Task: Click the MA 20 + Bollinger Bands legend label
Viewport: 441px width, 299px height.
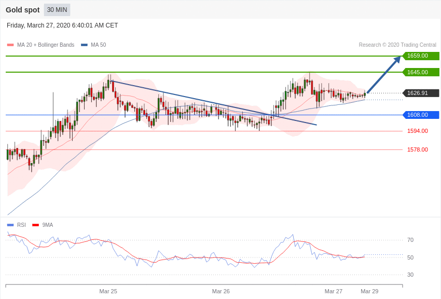Action: click(x=46, y=45)
